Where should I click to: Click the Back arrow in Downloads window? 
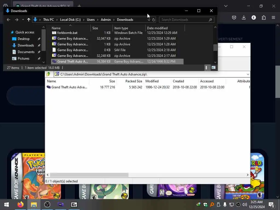tap(8, 20)
